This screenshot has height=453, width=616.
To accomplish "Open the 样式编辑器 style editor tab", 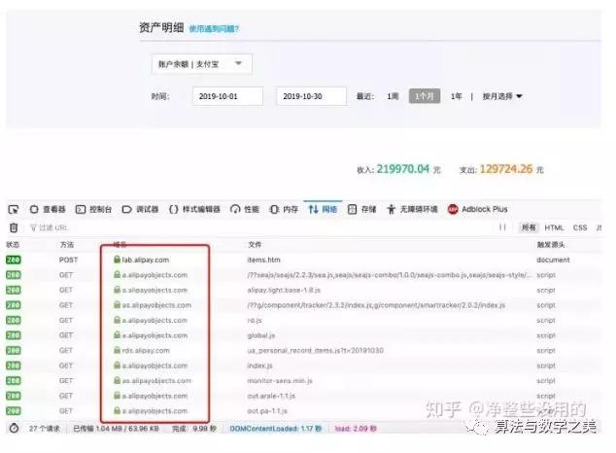I will pos(194,209).
